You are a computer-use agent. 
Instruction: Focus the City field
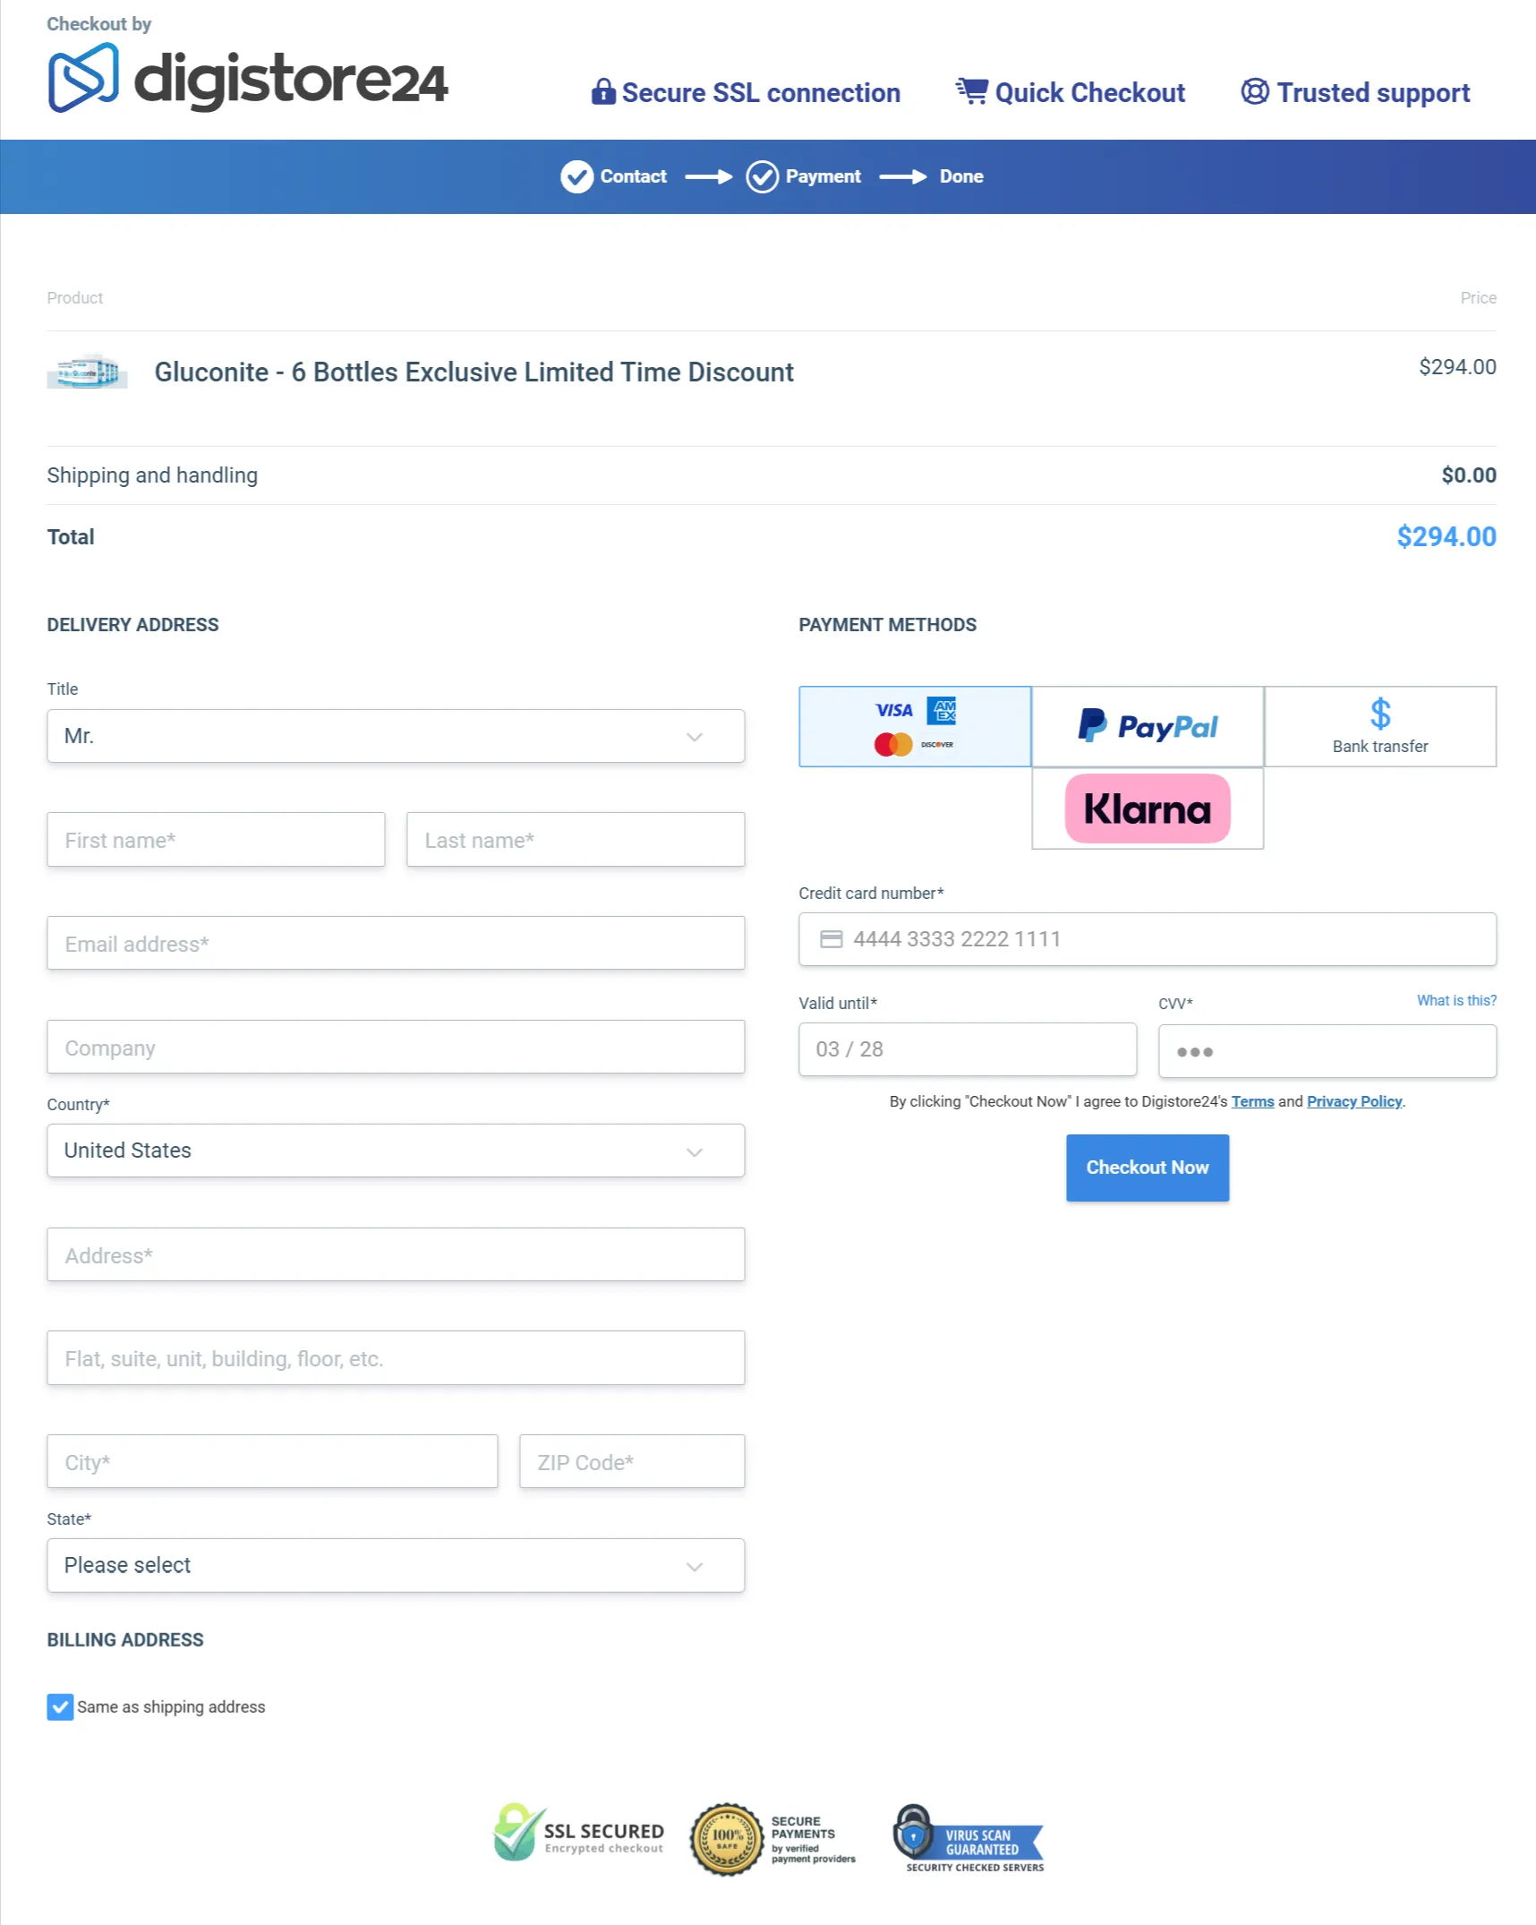(x=272, y=1462)
